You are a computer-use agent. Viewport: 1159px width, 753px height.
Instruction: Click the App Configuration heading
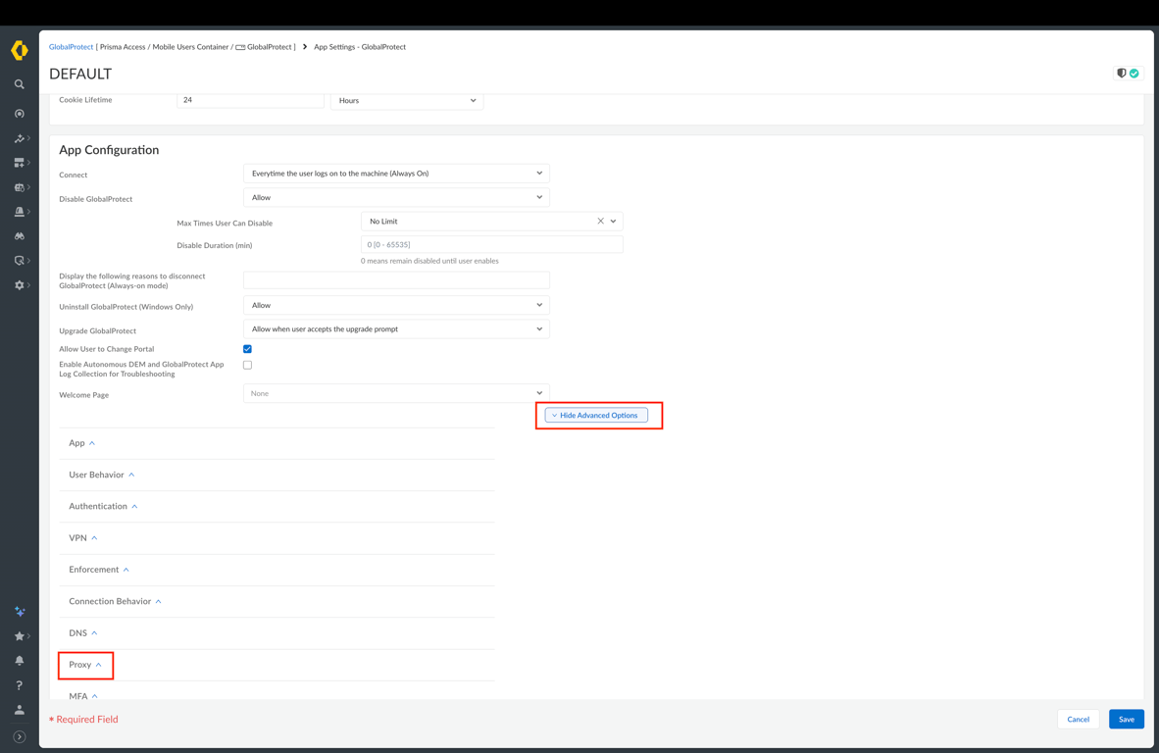coord(109,150)
